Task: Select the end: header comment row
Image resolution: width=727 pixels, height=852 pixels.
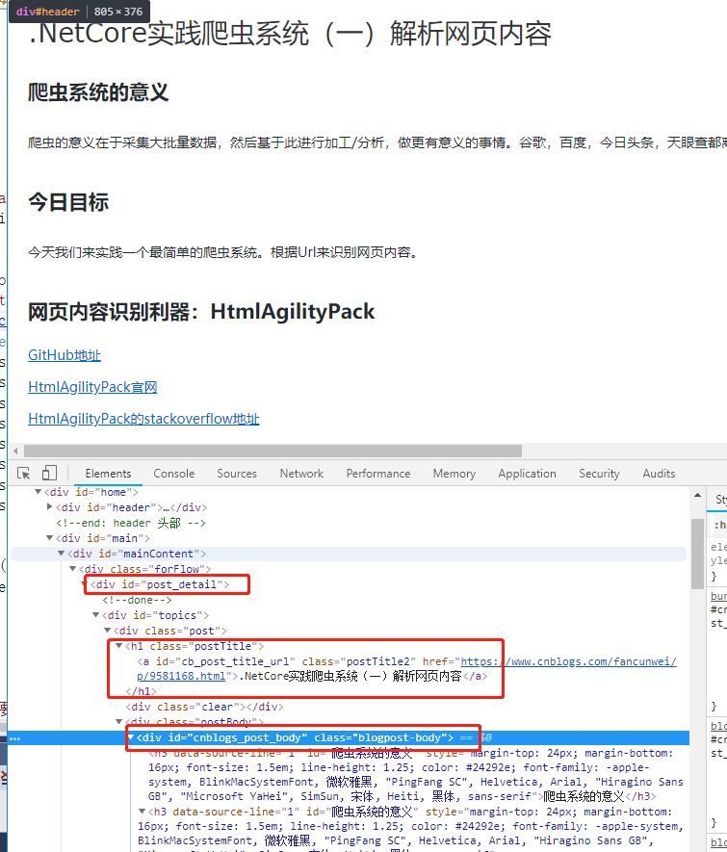Action: (131, 523)
